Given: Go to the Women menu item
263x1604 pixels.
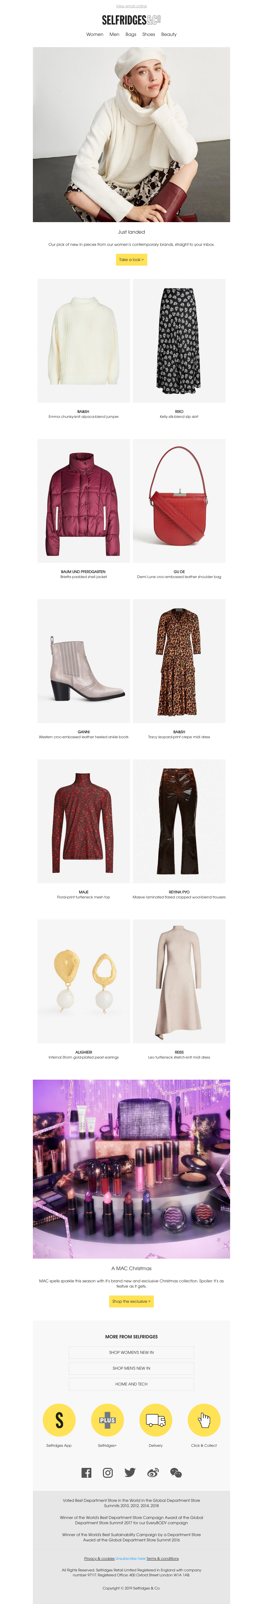Looking at the screenshot, I should point(94,34).
